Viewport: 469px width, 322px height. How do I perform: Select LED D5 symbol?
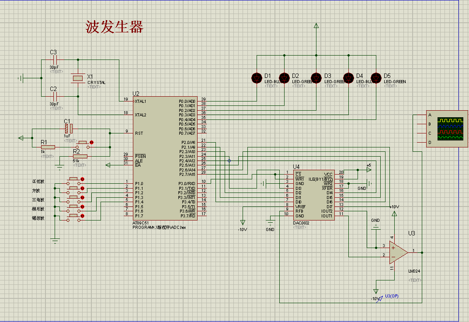point(376,78)
